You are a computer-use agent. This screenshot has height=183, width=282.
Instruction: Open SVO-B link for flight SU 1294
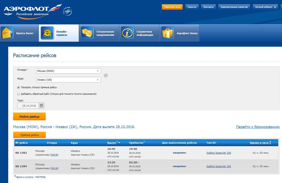click(x=54, y=168)
